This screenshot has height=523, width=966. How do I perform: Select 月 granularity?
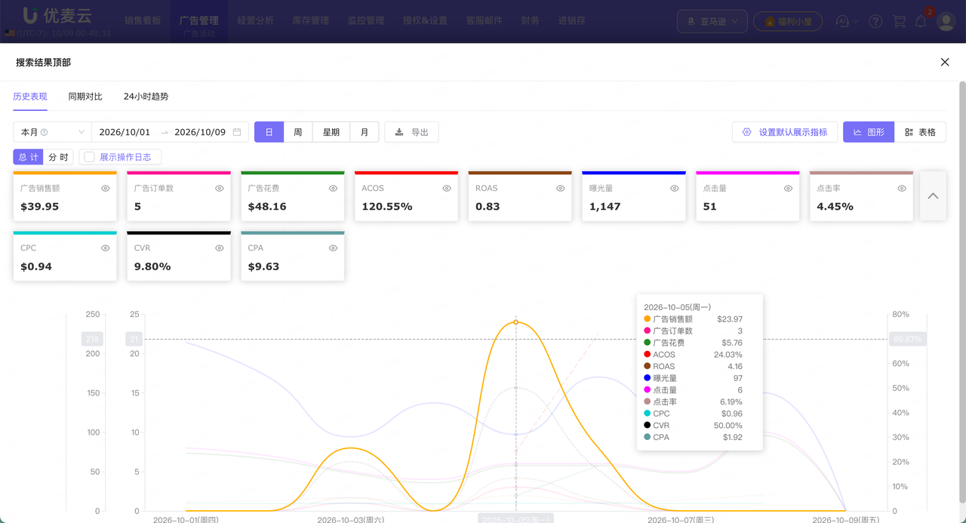pos(365,132)
